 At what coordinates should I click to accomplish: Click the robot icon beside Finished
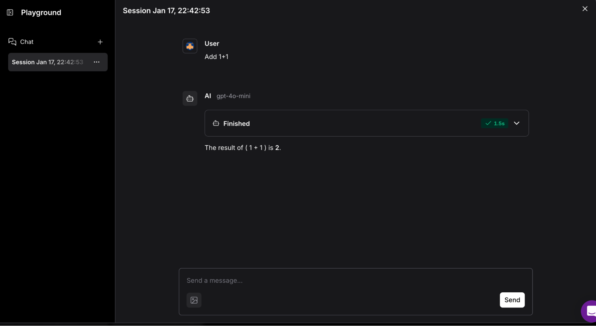216,124
